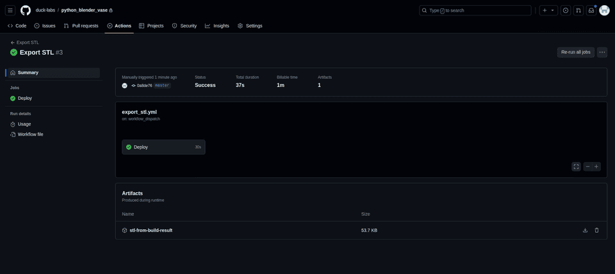Delete the stl-from-build-result artifact
Screen dimensions: 615x274
[596, 230]
